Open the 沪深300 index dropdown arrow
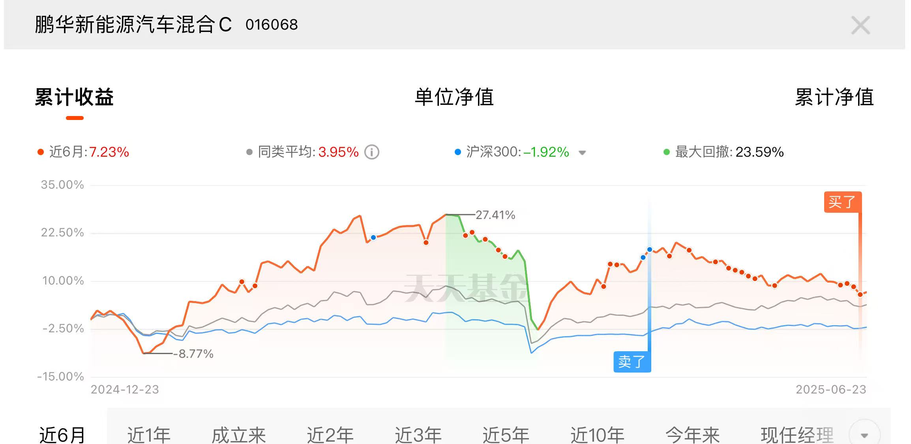 582,153
